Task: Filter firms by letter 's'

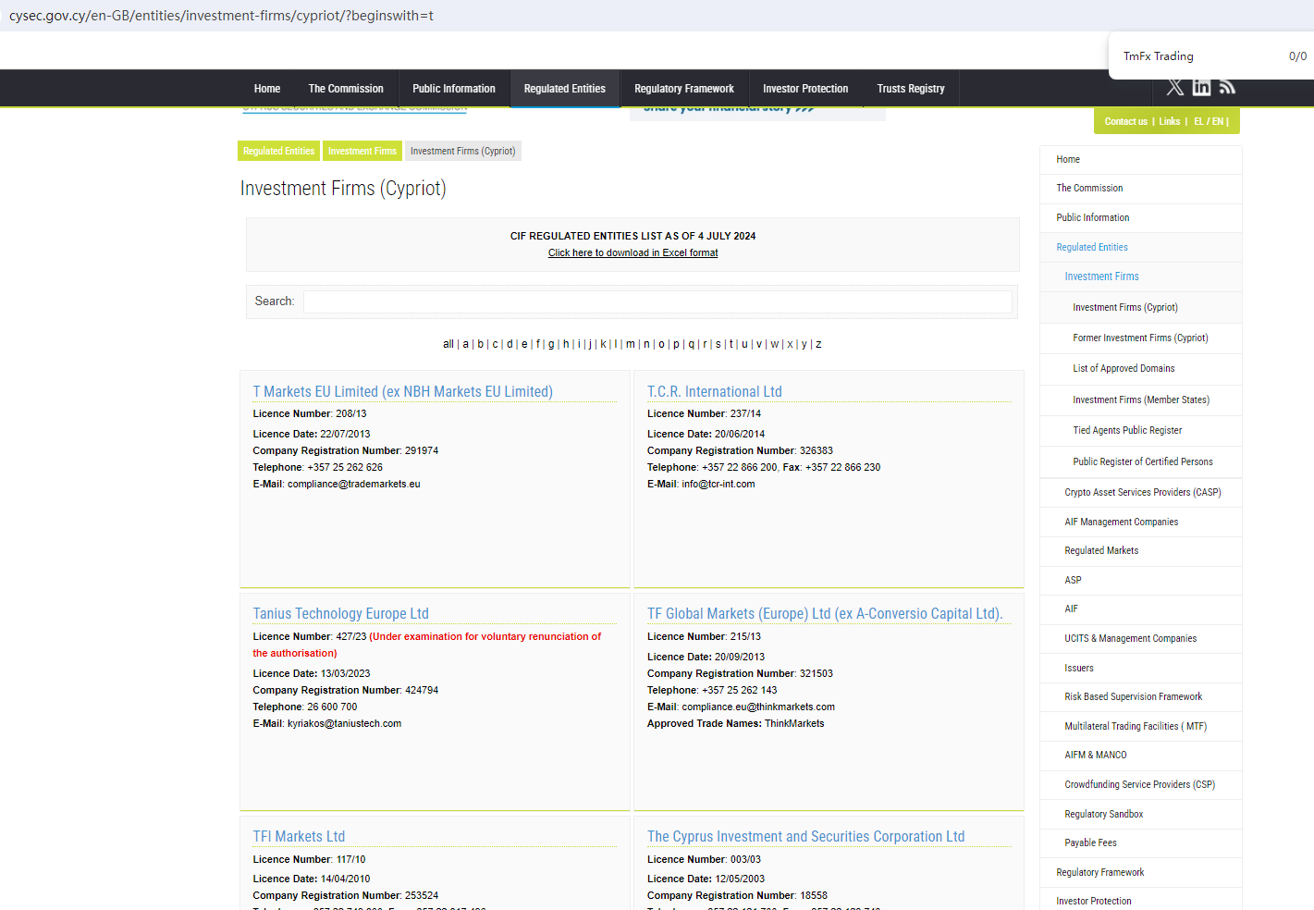Action: pos(718,344)
